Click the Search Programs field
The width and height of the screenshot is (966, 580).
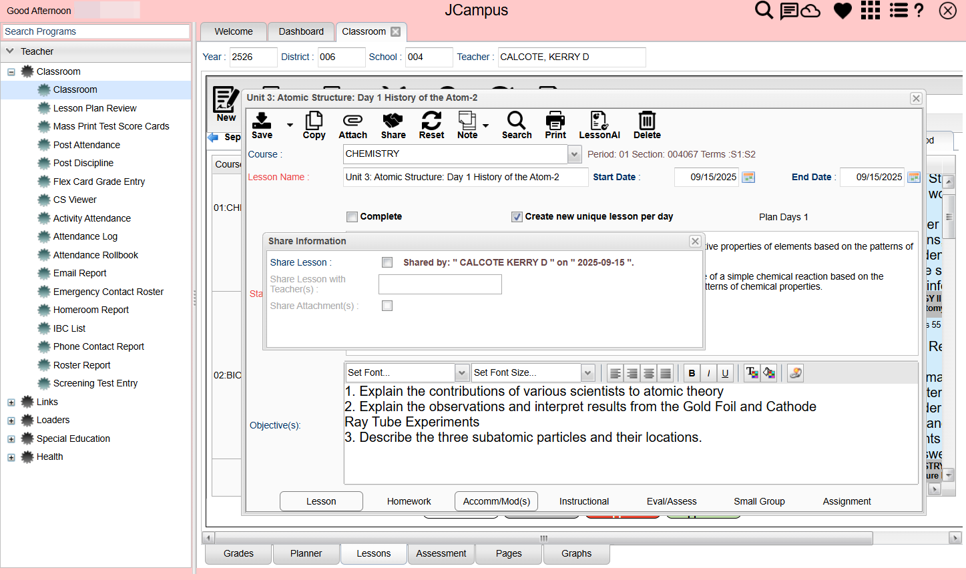point(96,31)
